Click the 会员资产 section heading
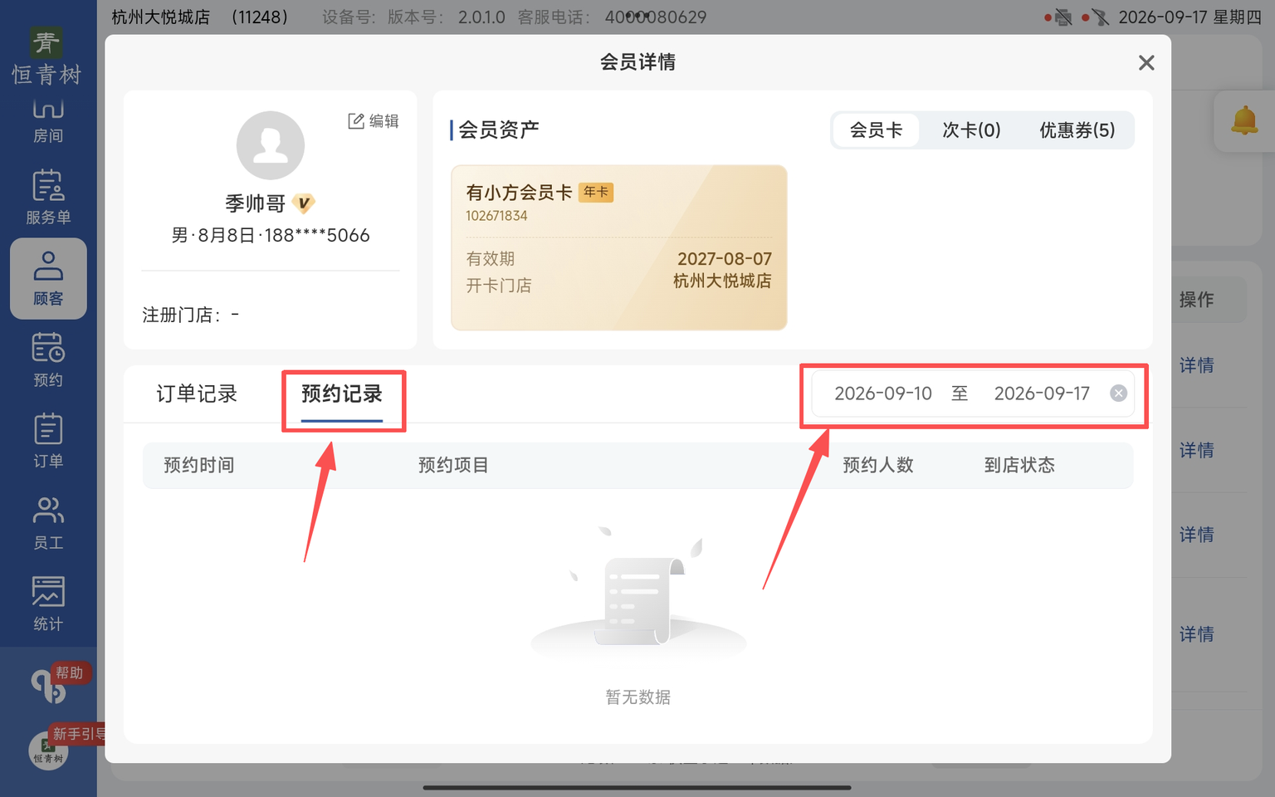 (x=499, y=130)
